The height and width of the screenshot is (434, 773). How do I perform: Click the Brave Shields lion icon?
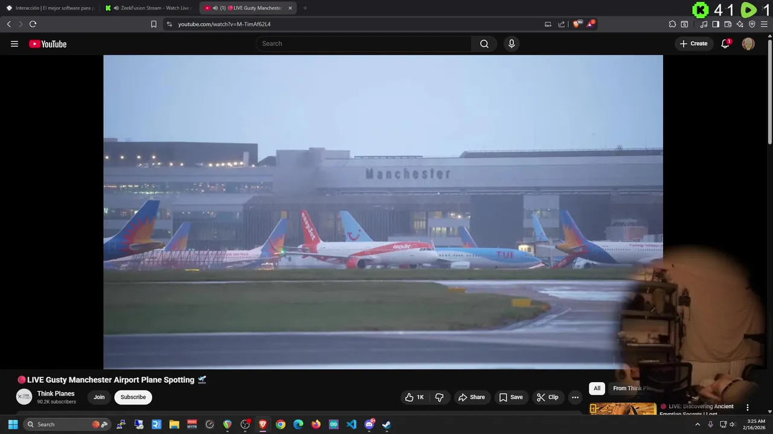577,24
